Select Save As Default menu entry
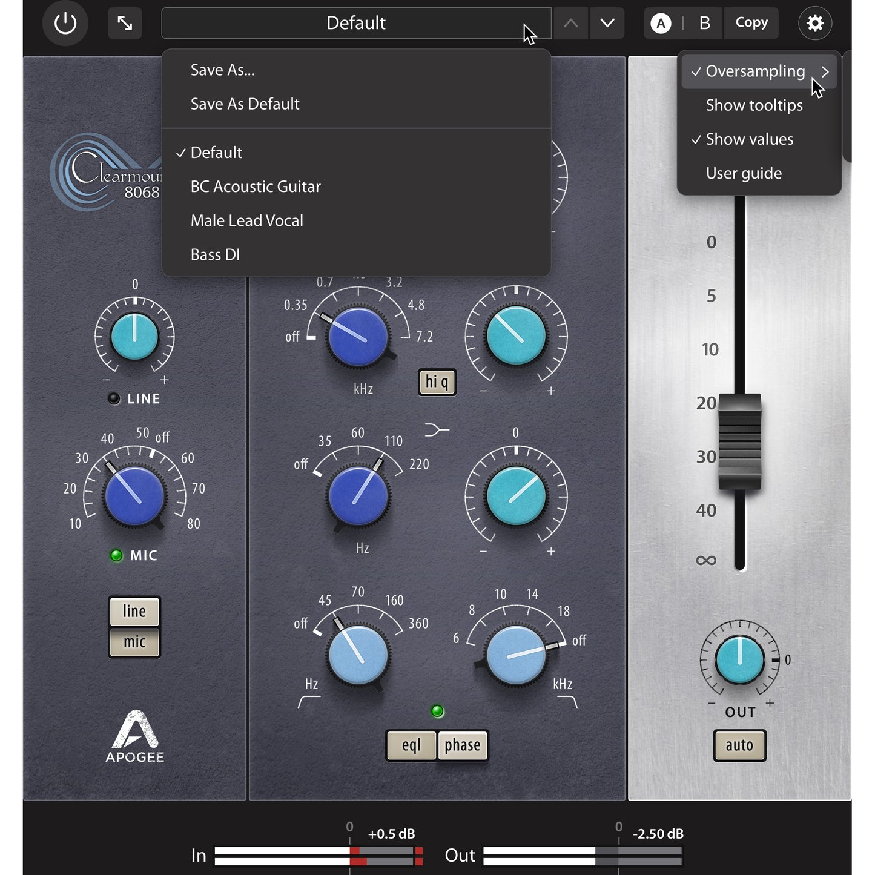The height and width of the screenshot is (875, 875). tap(245, 104)
